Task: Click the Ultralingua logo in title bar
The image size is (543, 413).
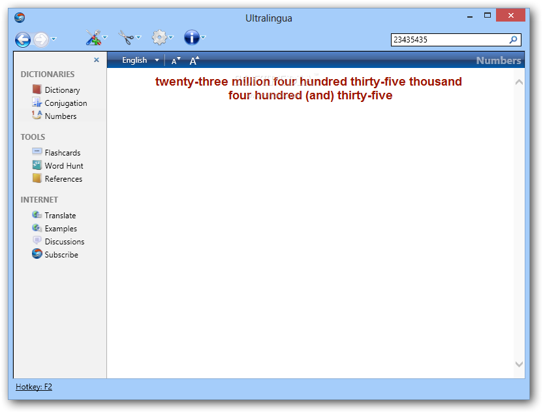Action: tap(20, 18)
